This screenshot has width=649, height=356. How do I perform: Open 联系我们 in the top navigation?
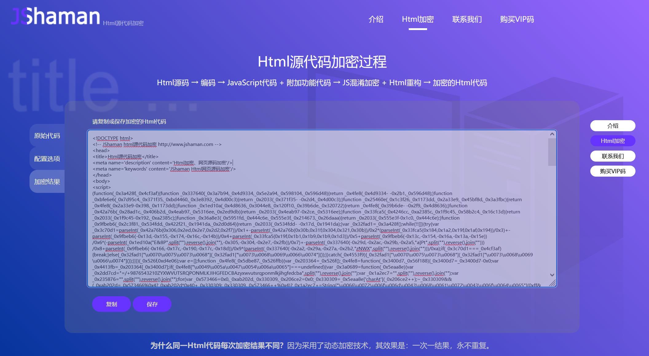[467, 19]
